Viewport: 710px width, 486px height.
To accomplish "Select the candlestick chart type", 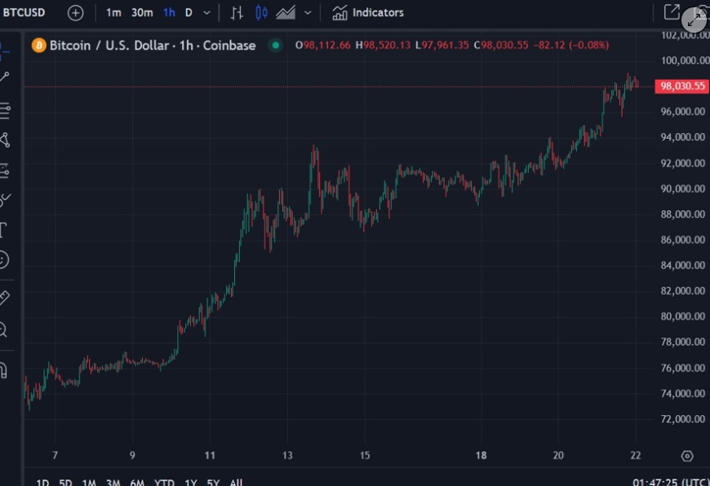I will point(261,13).
